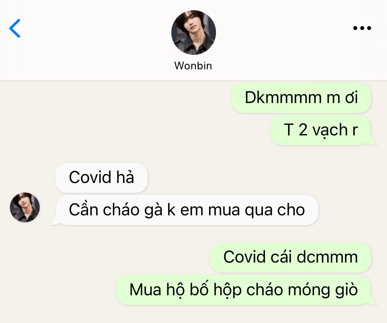Open Wonbin's large profile photo in header
This screenshot has height=323, width=387.
[x=193, y=32]
